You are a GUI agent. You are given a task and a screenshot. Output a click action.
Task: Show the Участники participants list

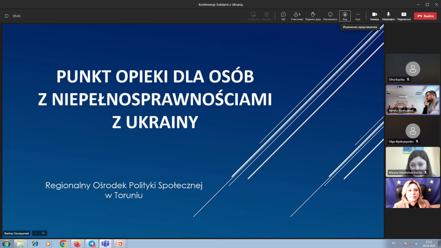[297, 16]
